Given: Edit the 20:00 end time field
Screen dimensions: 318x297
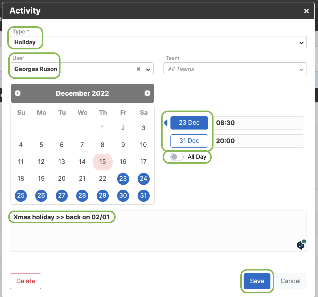Looking at the screenshot, I should click(x=259, y=141).
